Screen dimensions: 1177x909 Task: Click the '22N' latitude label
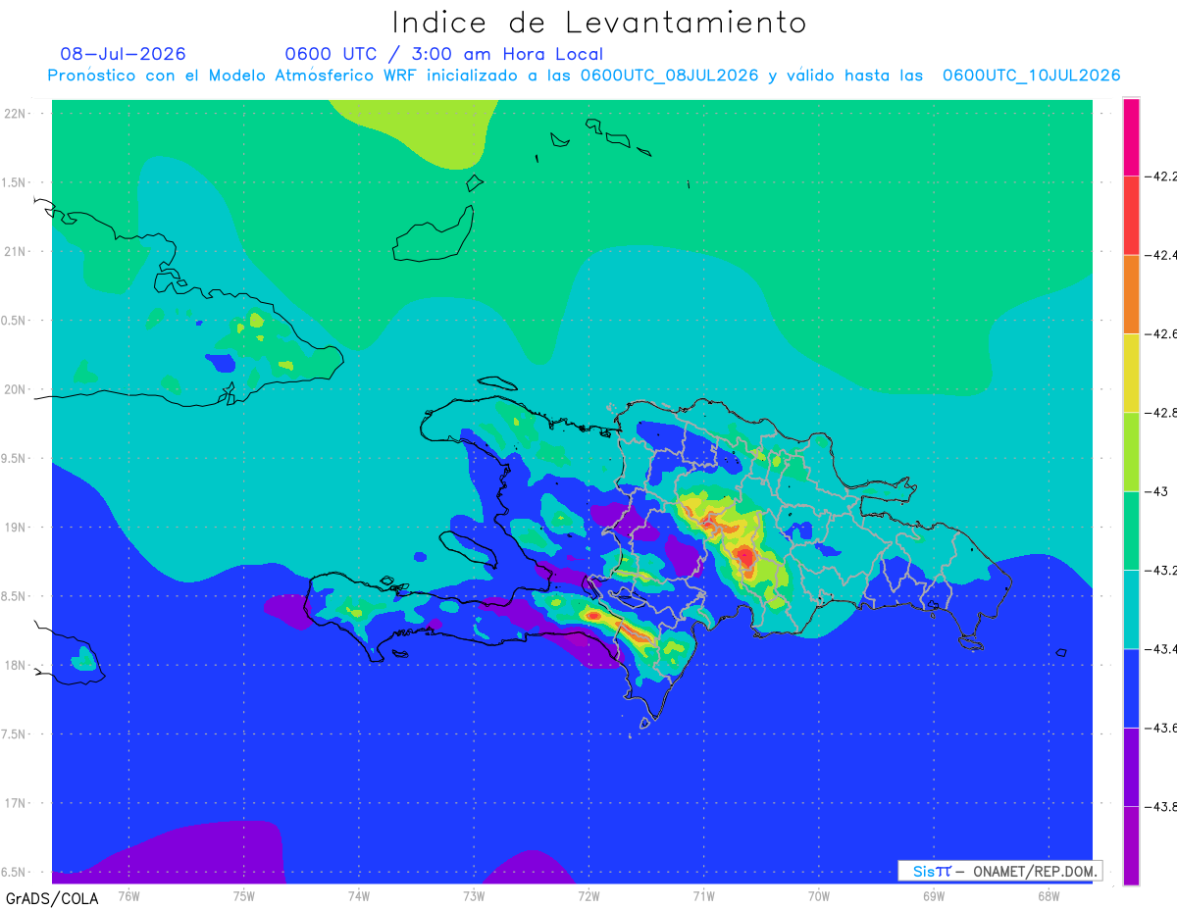(x=17, y=114)
